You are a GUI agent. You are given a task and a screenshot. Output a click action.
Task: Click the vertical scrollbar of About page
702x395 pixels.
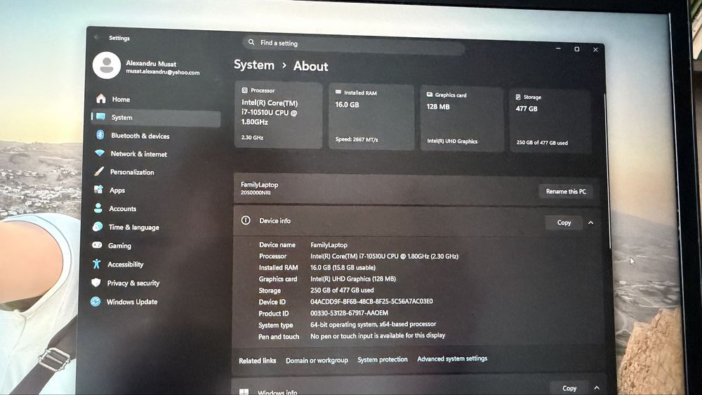tap(609, 170)
